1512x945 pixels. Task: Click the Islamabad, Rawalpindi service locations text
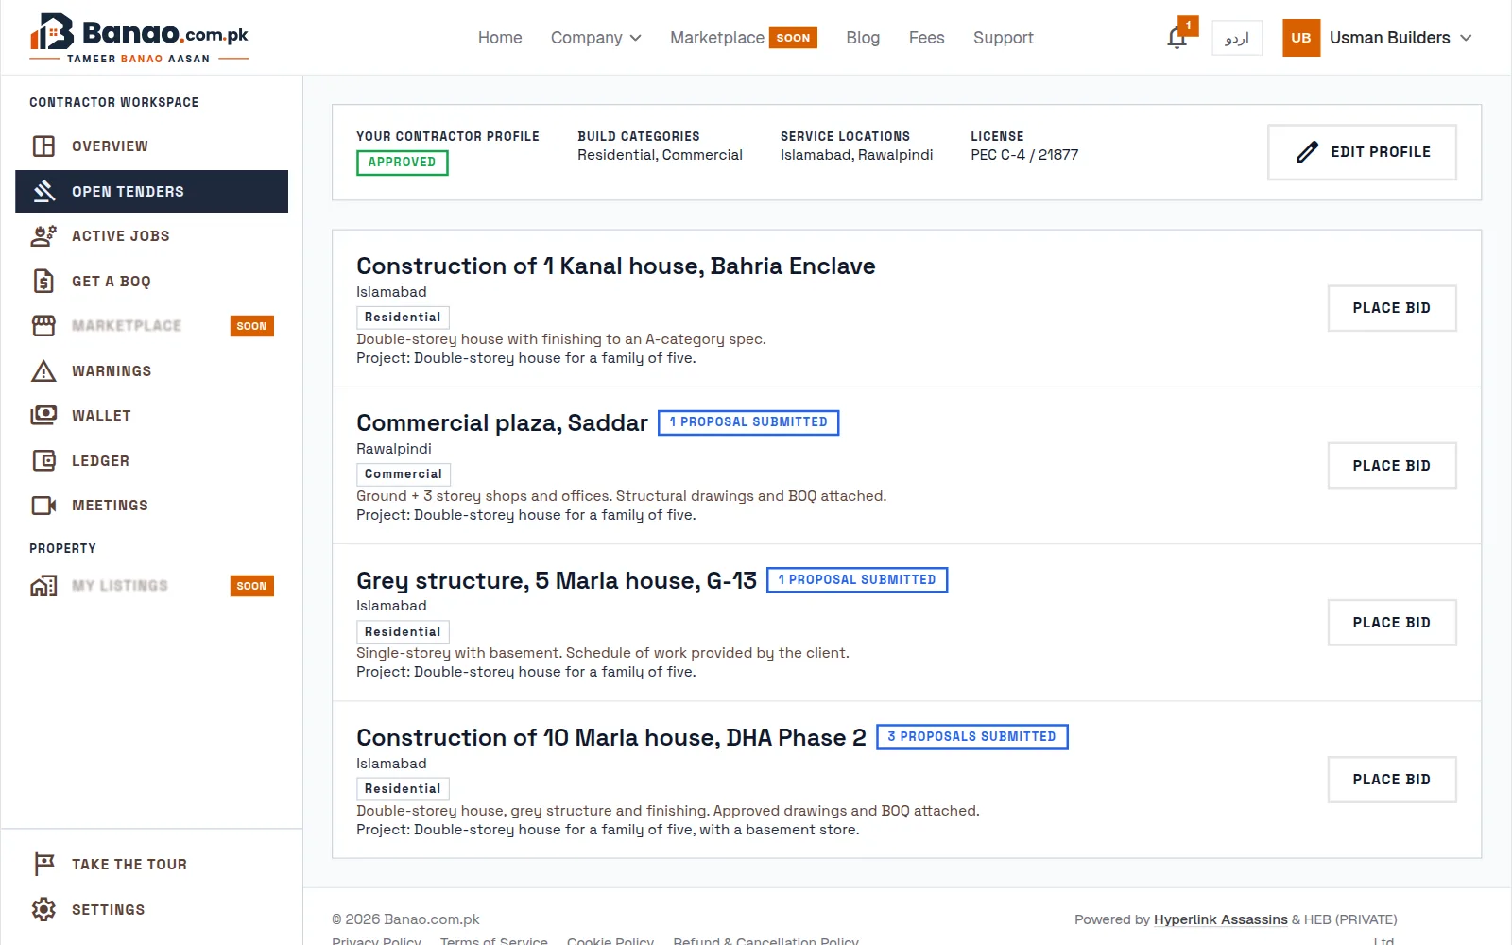pyautogui.click(x=856, y=155)
